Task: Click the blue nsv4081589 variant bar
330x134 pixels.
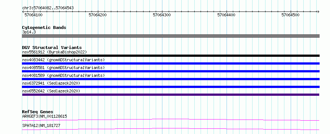Action: 171,79
